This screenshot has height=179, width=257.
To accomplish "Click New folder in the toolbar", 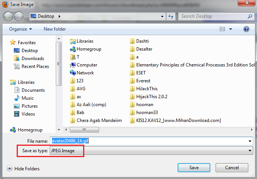I will 55,29.
